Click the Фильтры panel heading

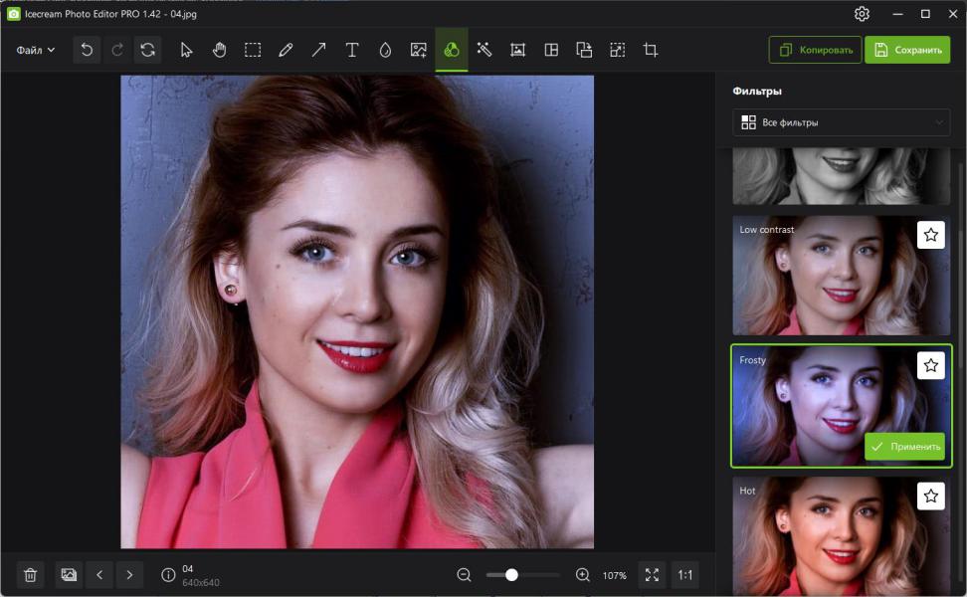click(757, 92)
